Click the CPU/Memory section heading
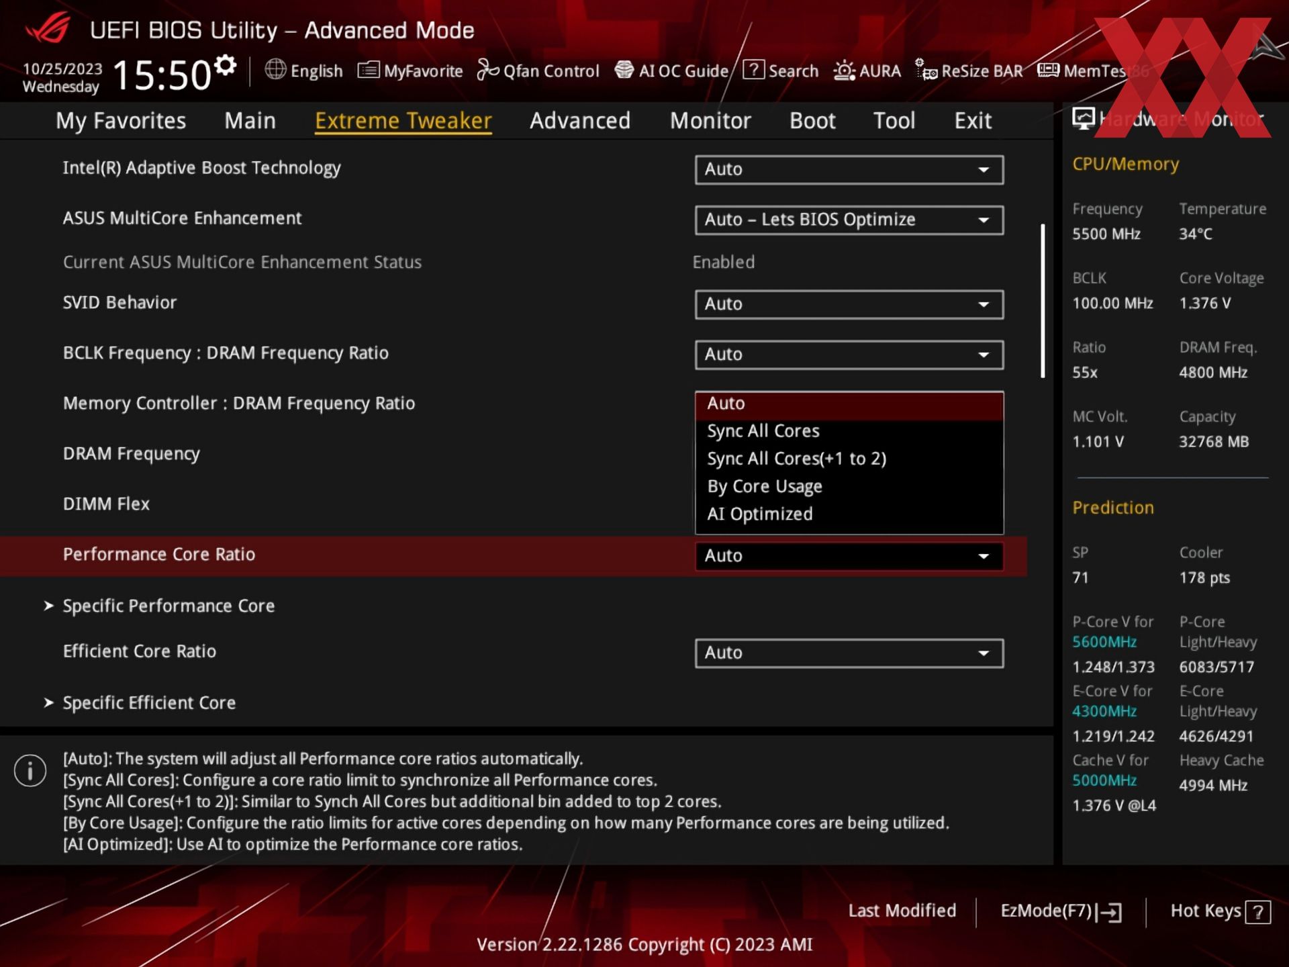 1125,165
